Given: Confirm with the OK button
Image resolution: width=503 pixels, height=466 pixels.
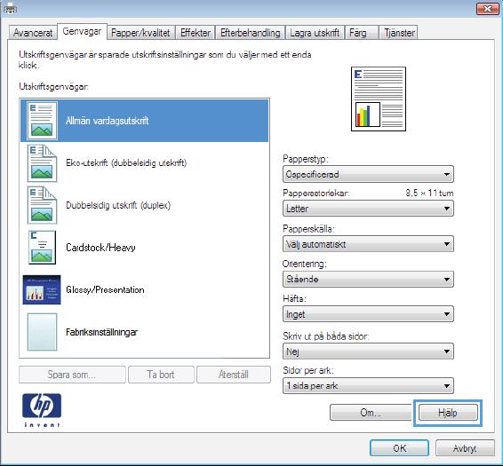Looking at the screenshot, I should click(399, 448).
